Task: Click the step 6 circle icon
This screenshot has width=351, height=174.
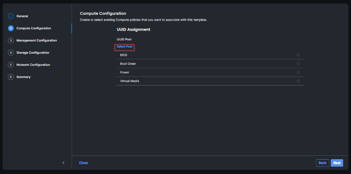Action: coord(11,77)
